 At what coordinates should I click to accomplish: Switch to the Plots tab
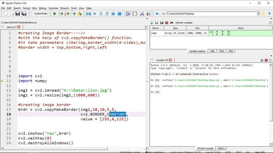(221, 51)
